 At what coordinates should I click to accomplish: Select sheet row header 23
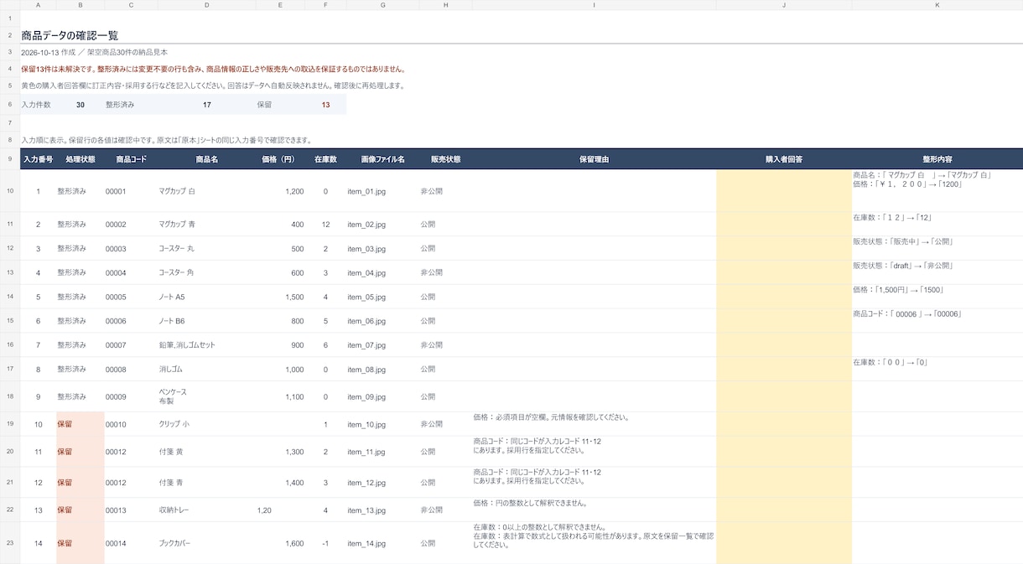[9, 543]
